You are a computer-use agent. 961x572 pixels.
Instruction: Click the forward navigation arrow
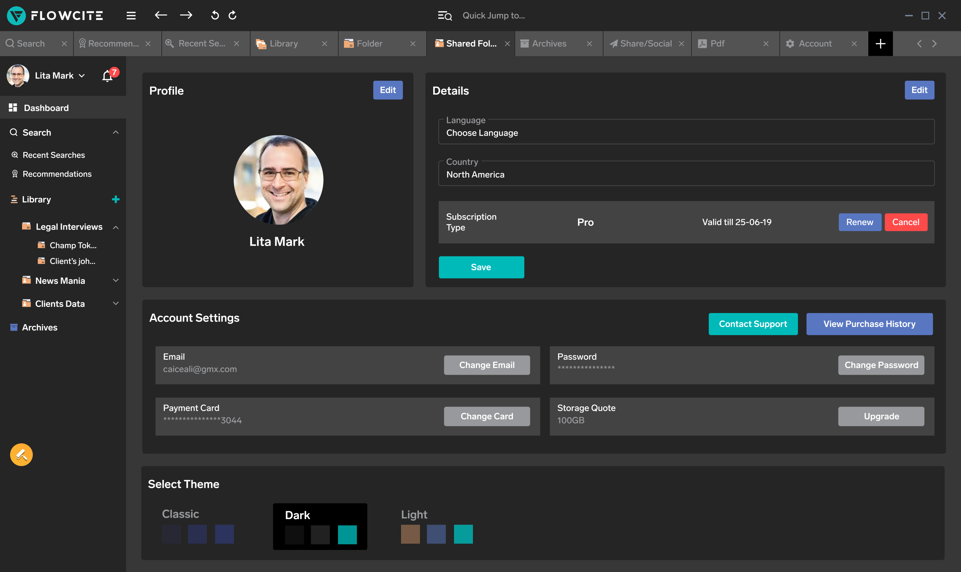tap(186, 15)
